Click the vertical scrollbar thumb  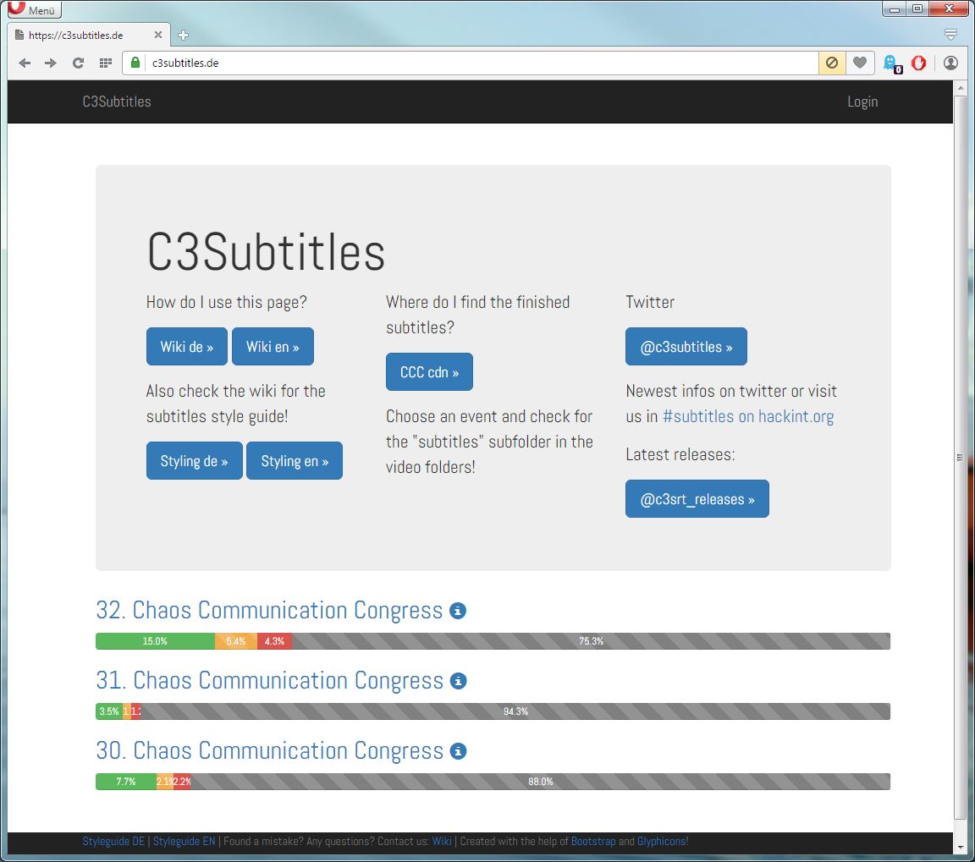pyautogui.click(x=960, y=457)
